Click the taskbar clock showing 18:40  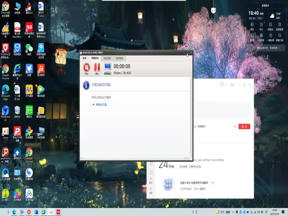click(275, 211)
